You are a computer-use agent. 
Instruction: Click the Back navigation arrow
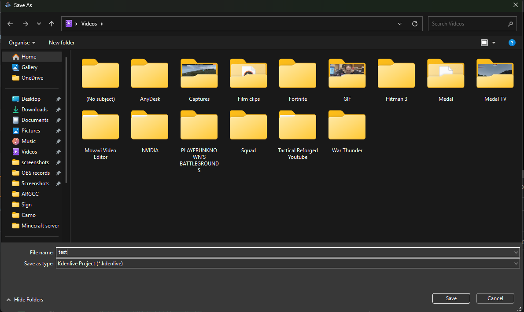pos(10,24)
